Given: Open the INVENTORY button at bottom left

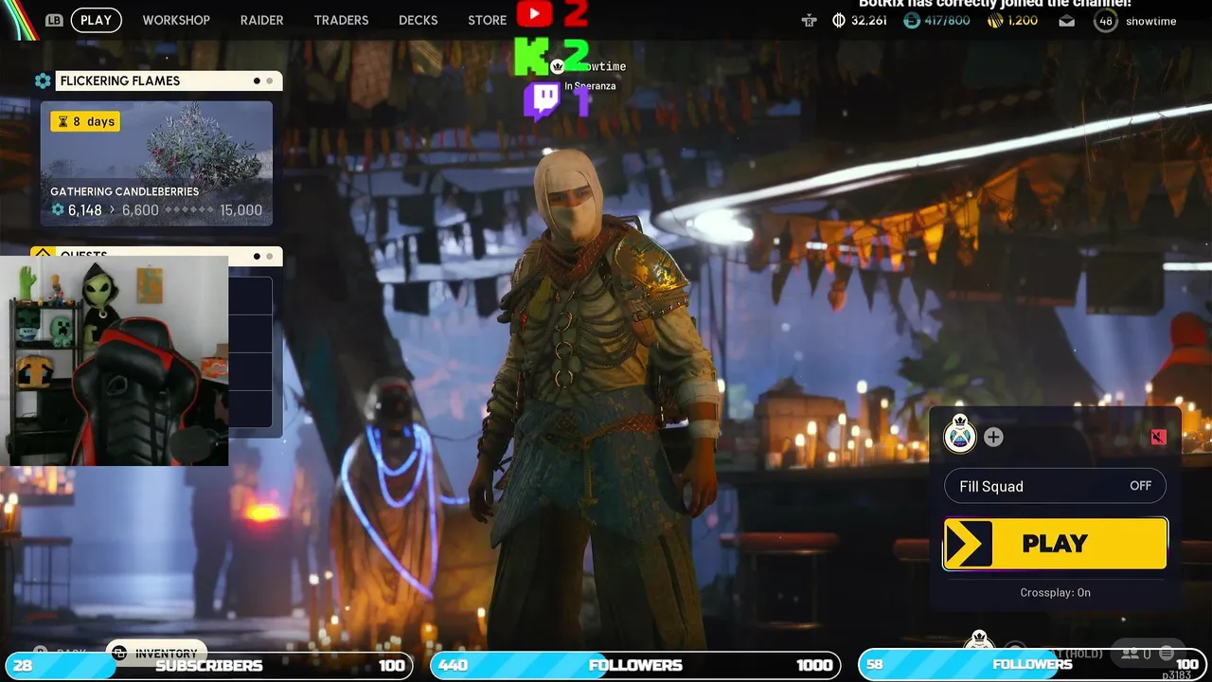Looking at the screenshot, I should tap(156, 653).
